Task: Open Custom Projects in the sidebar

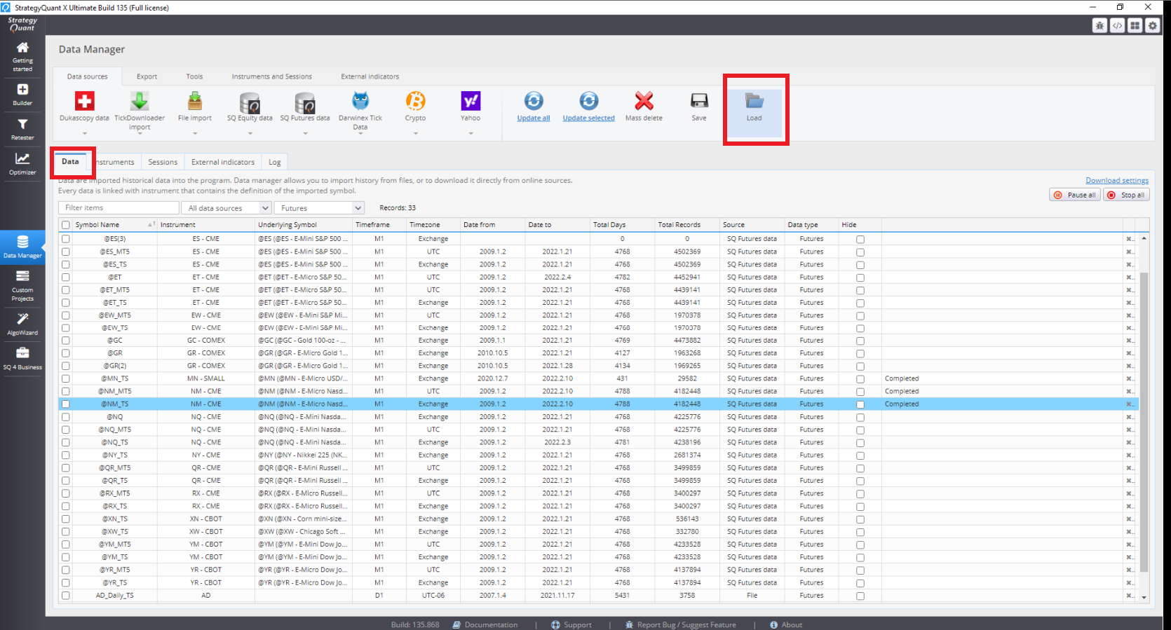Action: coord(22,285)
